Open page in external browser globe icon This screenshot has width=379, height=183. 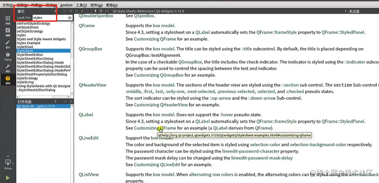101,11
